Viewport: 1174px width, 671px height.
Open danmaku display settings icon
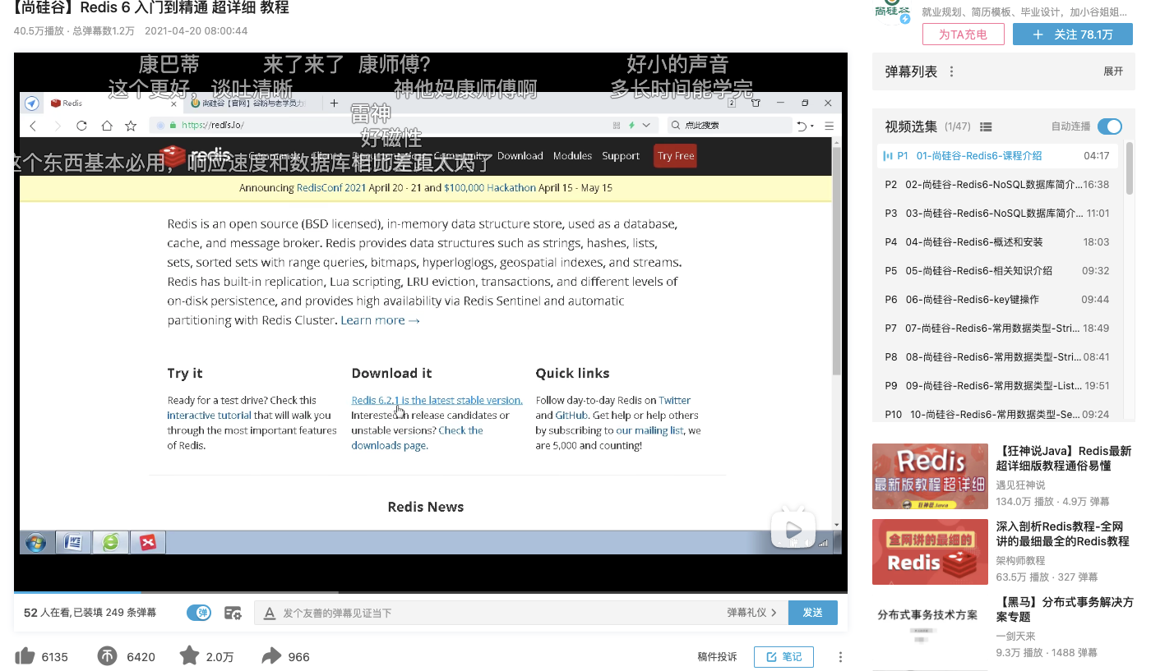(x=233, y=613)
